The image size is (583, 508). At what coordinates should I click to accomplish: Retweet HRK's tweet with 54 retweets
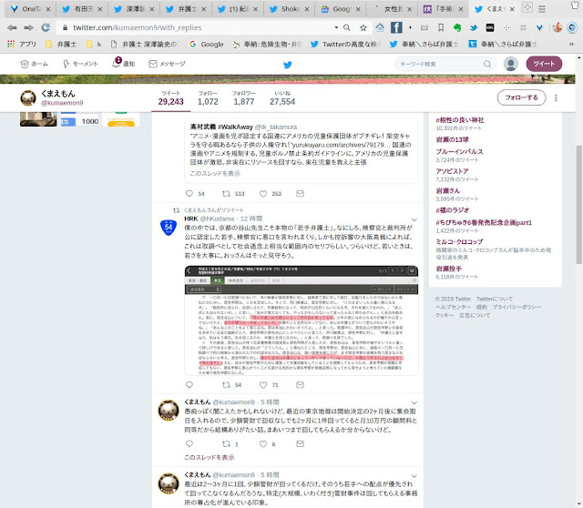(x=226, y=385)
